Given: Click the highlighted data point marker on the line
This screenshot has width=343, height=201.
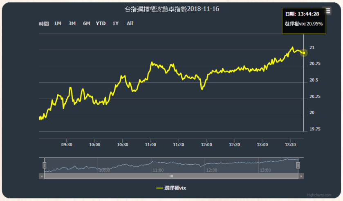Looking at the screenshot, I should click(x=304, y=53).
